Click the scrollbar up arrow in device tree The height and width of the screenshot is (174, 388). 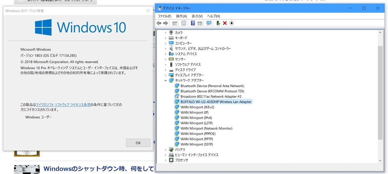tap(380, 33)
